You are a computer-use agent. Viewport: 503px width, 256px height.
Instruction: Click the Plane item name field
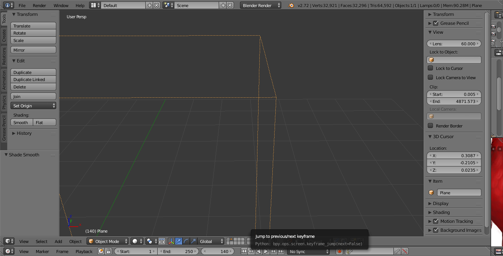click(459, 192)
